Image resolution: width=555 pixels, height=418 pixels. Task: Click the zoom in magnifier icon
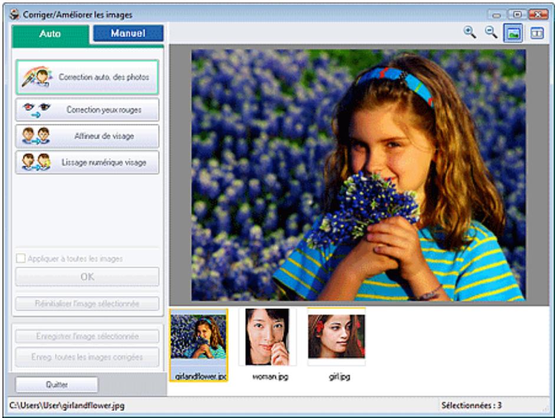click(x=470, y=32)
